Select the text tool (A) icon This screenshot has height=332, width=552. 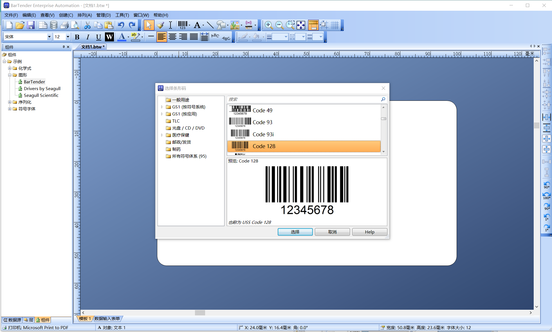tap(197, 25)
